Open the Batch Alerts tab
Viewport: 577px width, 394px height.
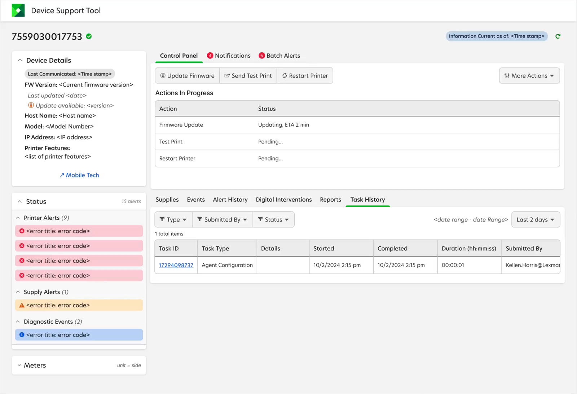pyautogui.click(x=279, y=56)
